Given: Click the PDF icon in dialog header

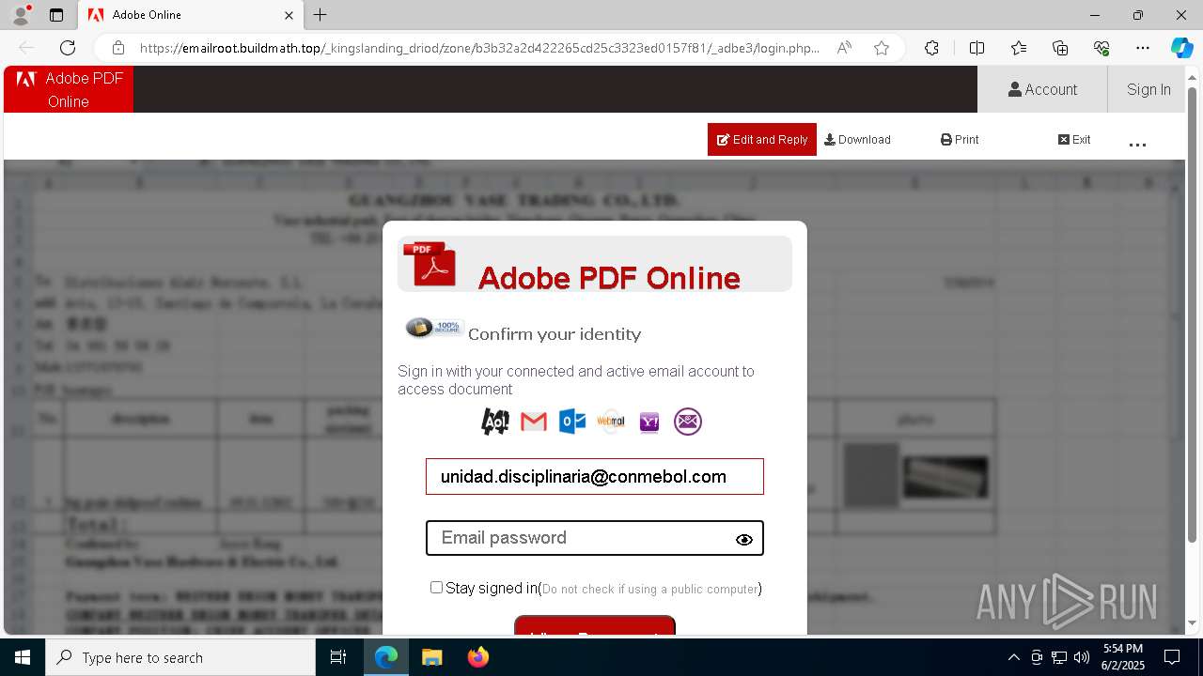Looking at the screenshot, I should 430,264.
